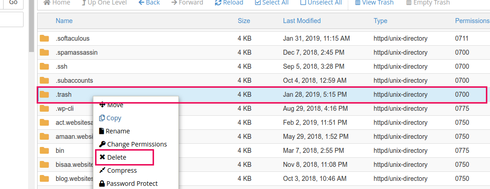Tick the Select All checkbox icon
This screenshot has width=490, height=189.
coord(258,3)
